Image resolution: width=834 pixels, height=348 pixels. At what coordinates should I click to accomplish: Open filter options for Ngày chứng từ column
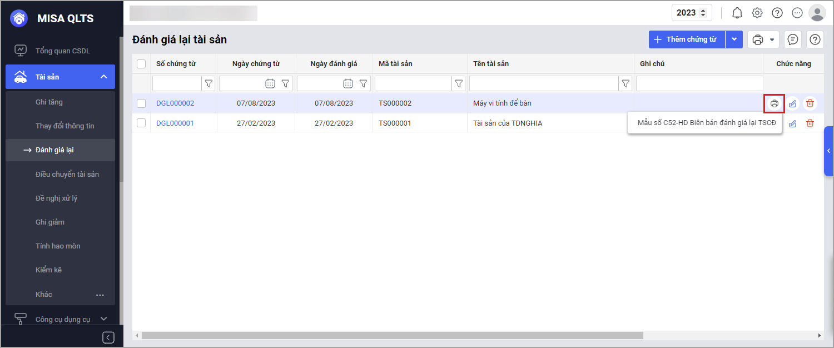pos(285,83)
